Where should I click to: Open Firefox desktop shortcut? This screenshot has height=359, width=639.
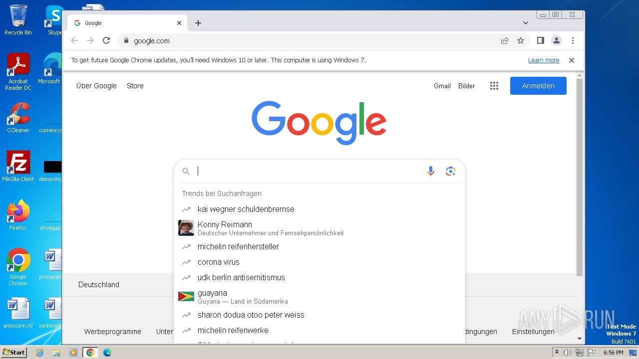[18, 215]
